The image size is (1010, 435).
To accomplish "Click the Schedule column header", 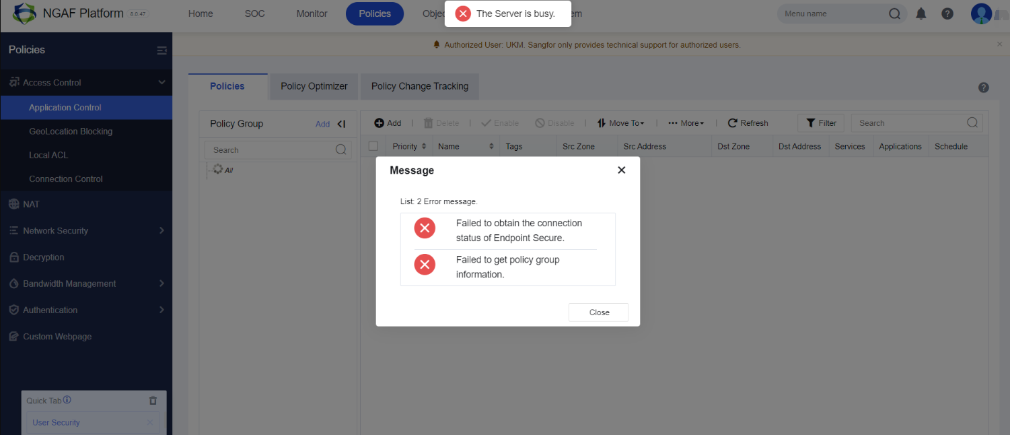I will click(951, 146).
